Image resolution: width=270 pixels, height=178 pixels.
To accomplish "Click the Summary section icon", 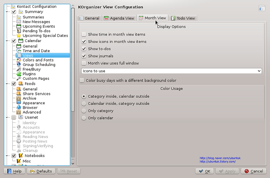I will (x=21, y=12).
